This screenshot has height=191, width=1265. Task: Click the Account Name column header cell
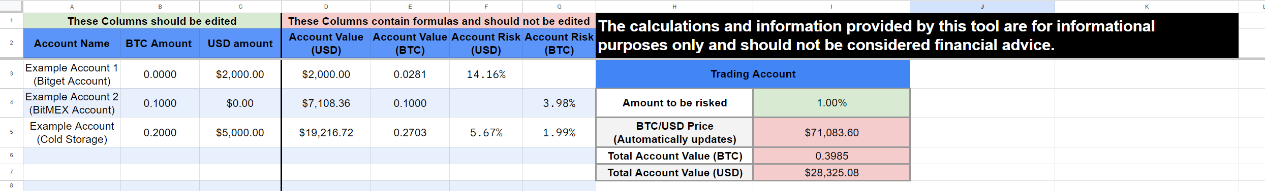[72, 44]
